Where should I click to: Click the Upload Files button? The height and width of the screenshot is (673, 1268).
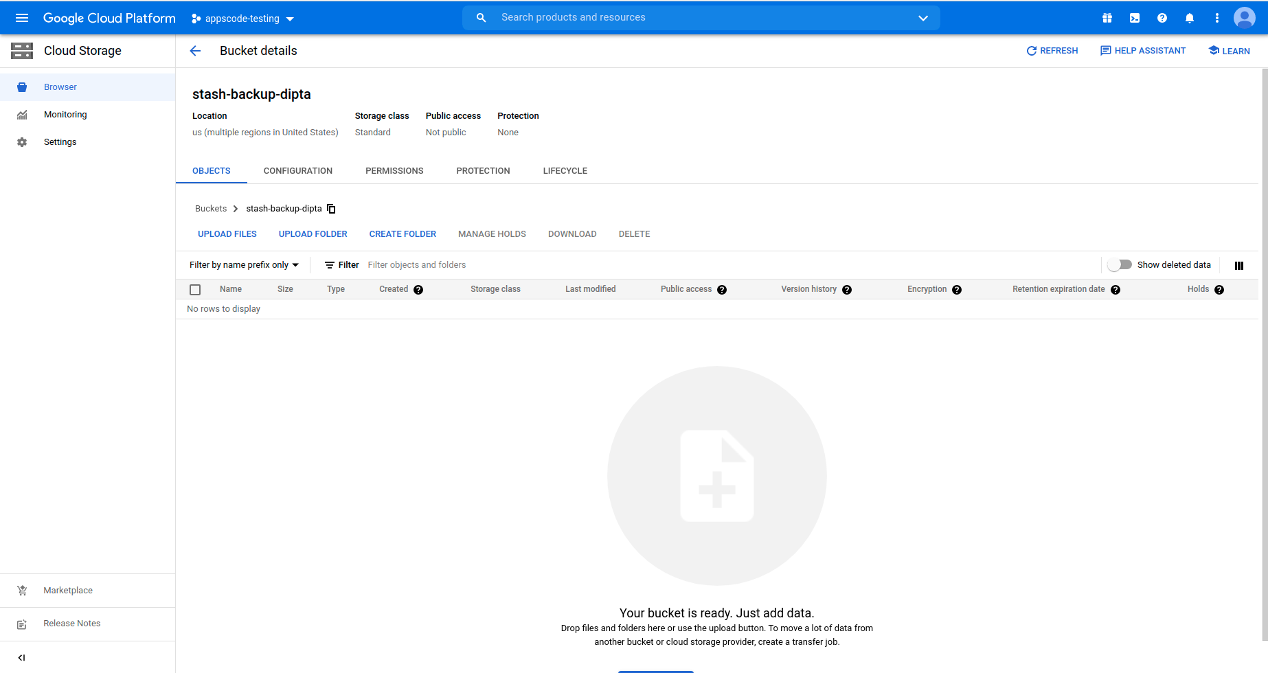227,234
